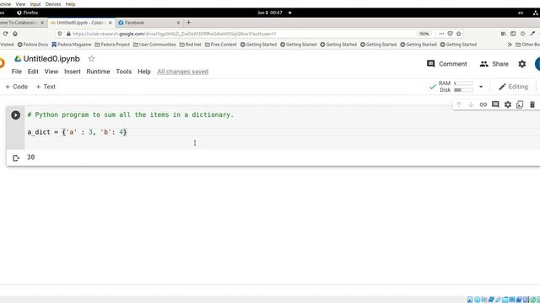
Task: Go to the Firefox home page icon
Action: coord(15,34)
